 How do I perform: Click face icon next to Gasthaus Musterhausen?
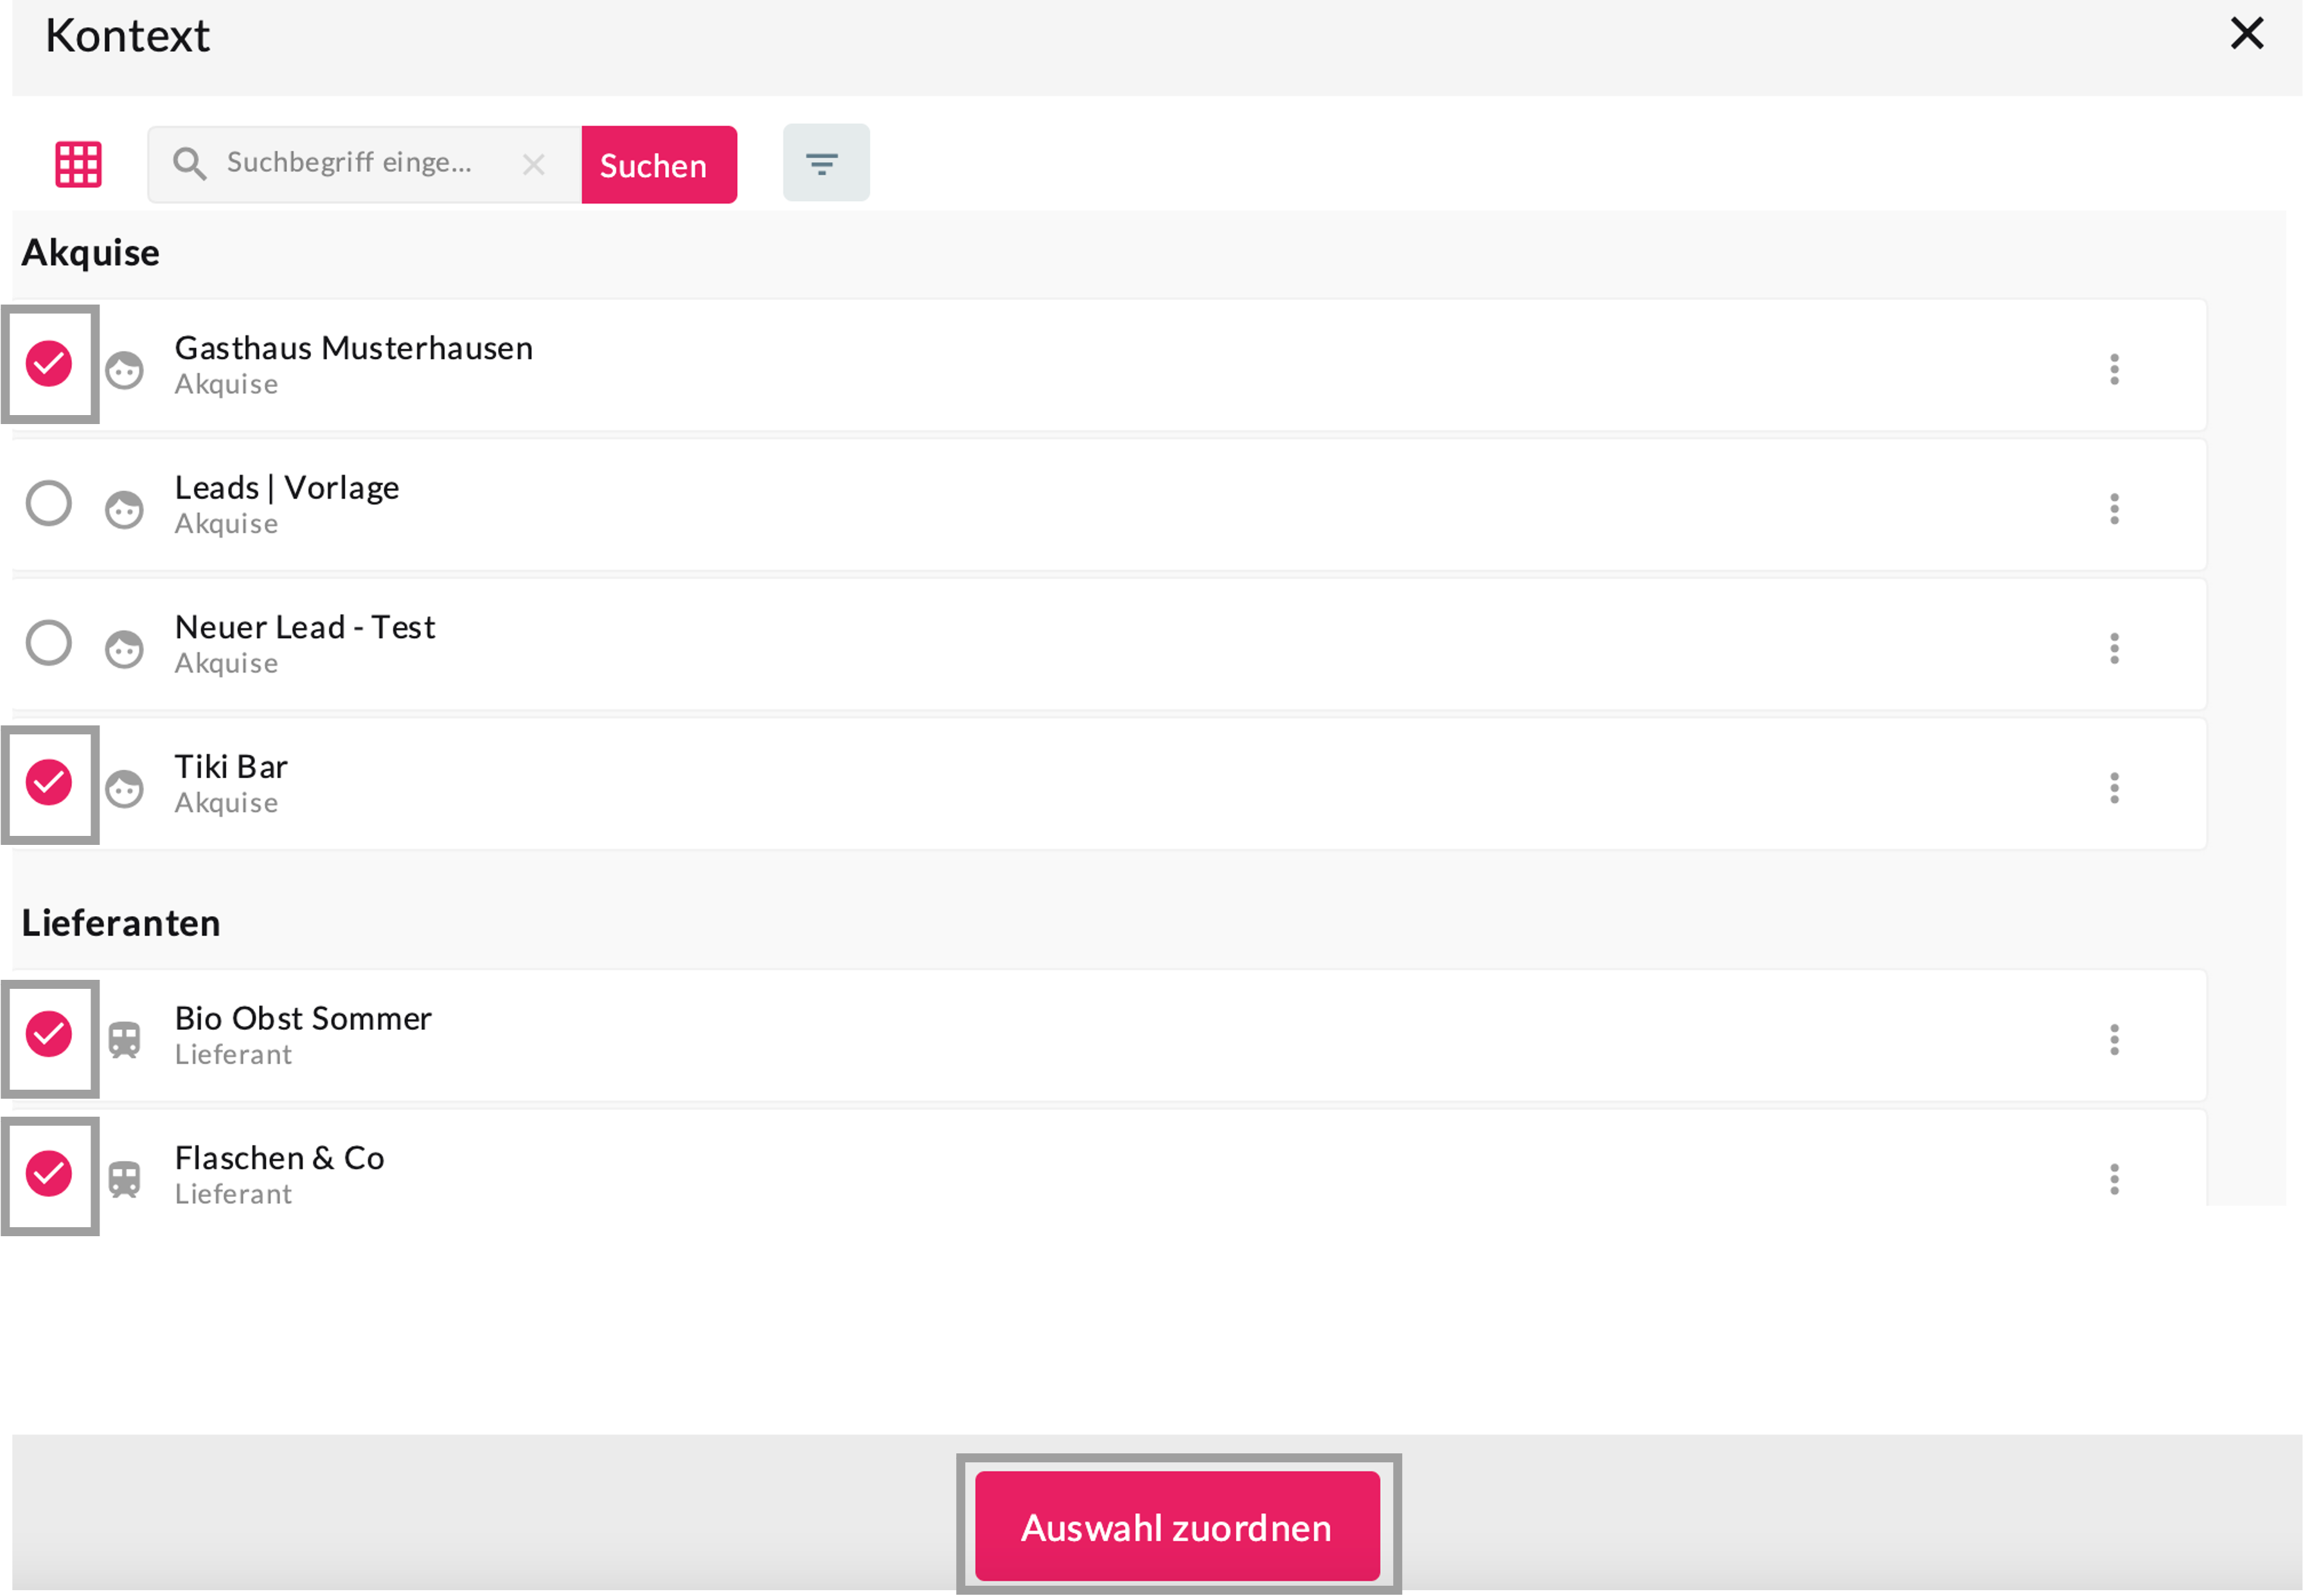pos(125,369)
